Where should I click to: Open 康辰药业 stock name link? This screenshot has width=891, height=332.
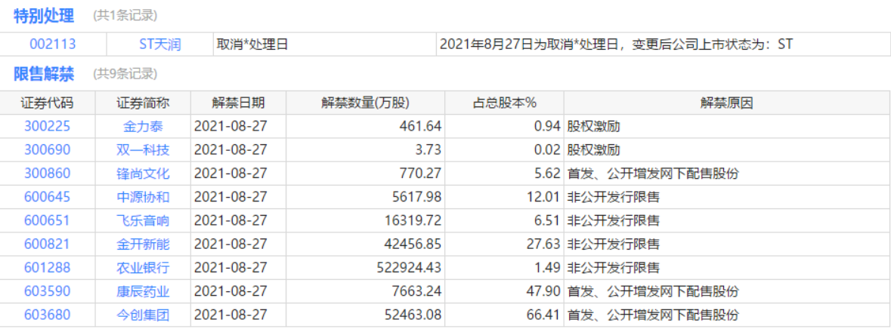click(x=143, y=291)
